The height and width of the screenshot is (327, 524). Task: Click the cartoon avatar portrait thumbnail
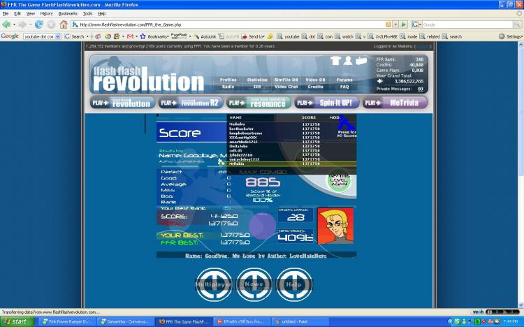335,226
